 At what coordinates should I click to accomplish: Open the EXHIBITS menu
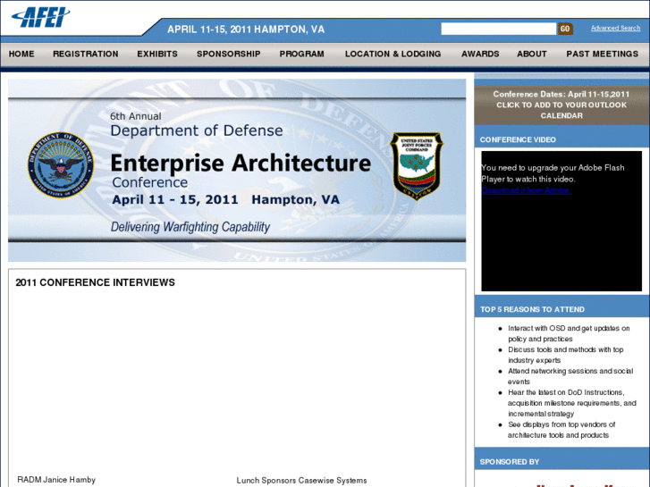[x=157, y=54]
